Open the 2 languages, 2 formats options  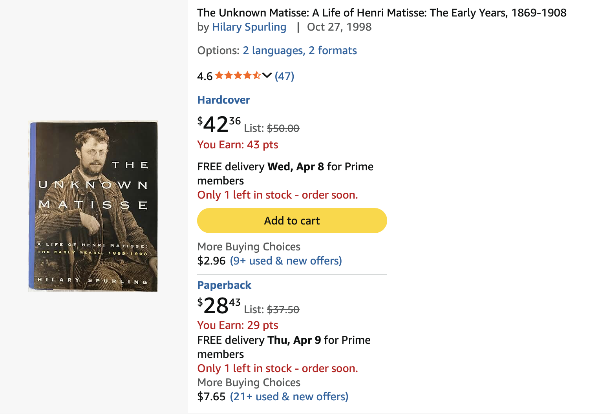pyautogui.click(x=300, y=51)
